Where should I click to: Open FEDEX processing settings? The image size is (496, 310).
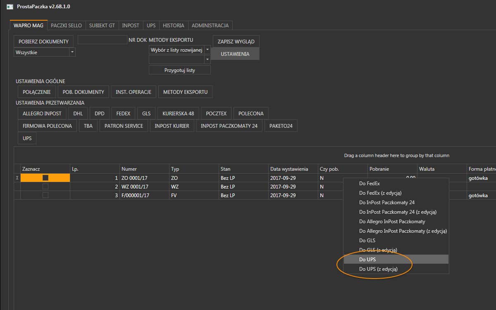pyautogui.click(x=123, y=113)
